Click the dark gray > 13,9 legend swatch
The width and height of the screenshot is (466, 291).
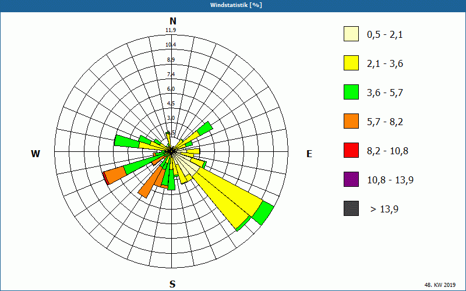pos(351,208)
